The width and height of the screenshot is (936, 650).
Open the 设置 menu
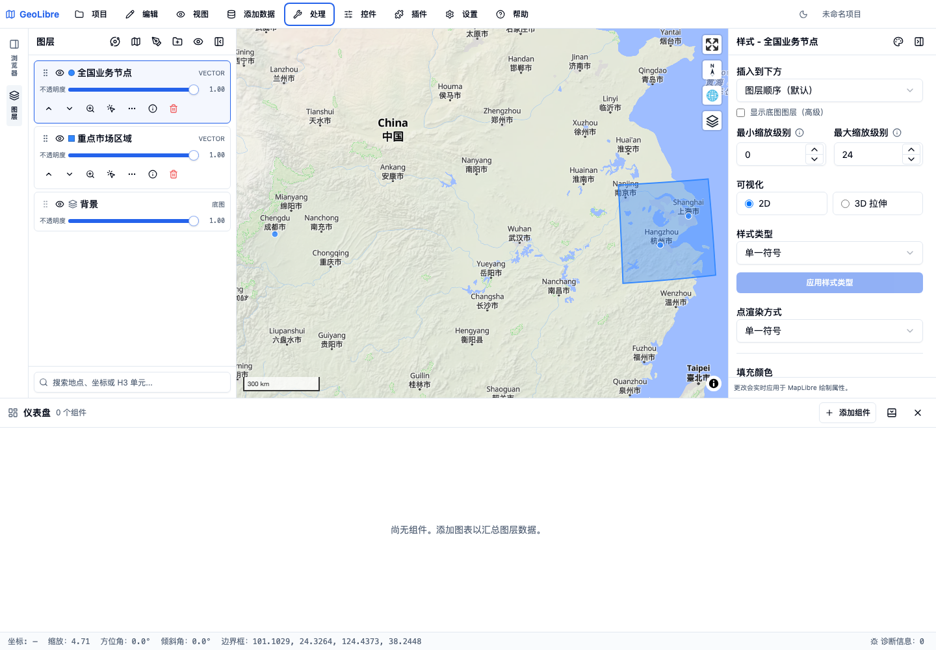click(461, 14)
